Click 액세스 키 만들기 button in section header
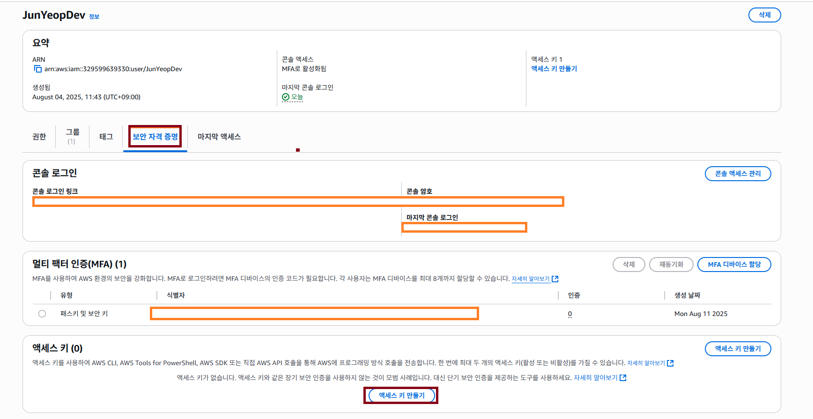Viewport: 813px width, 419px height. 738,349
